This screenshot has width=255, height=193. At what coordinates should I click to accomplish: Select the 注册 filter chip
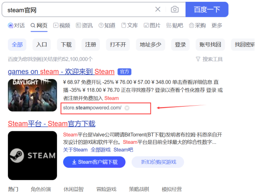91,45
